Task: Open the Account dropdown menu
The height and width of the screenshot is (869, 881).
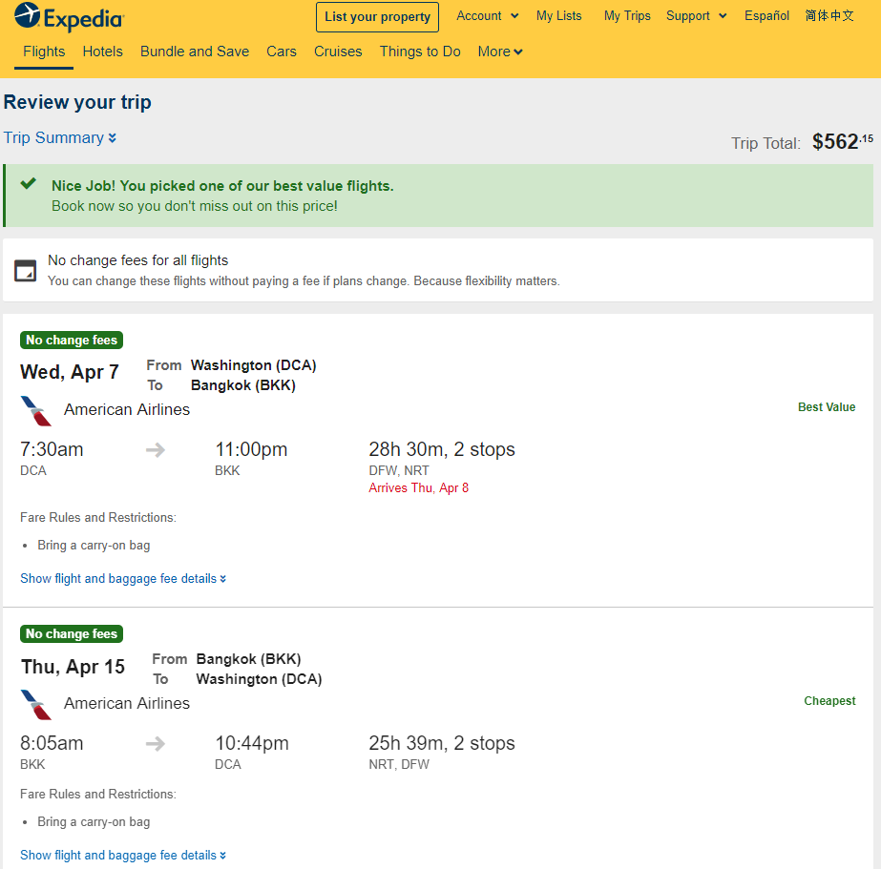Action: click(x=487, y=15)
